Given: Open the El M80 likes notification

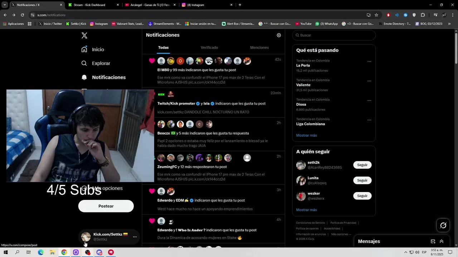Looking at the screenshot, I should (213, 71).
